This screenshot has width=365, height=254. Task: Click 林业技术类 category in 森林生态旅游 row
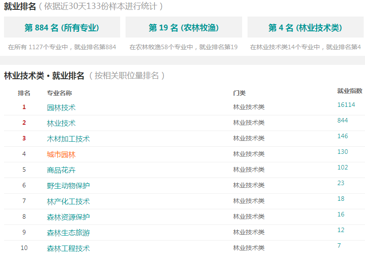click(x=249, y=233)
